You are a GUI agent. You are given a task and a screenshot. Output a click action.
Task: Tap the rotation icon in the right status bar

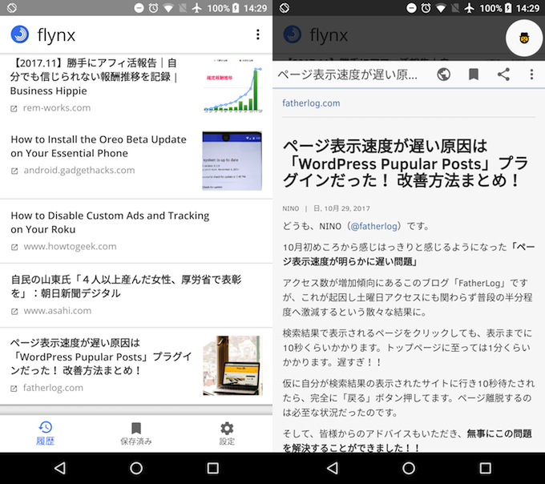point(284,8)
